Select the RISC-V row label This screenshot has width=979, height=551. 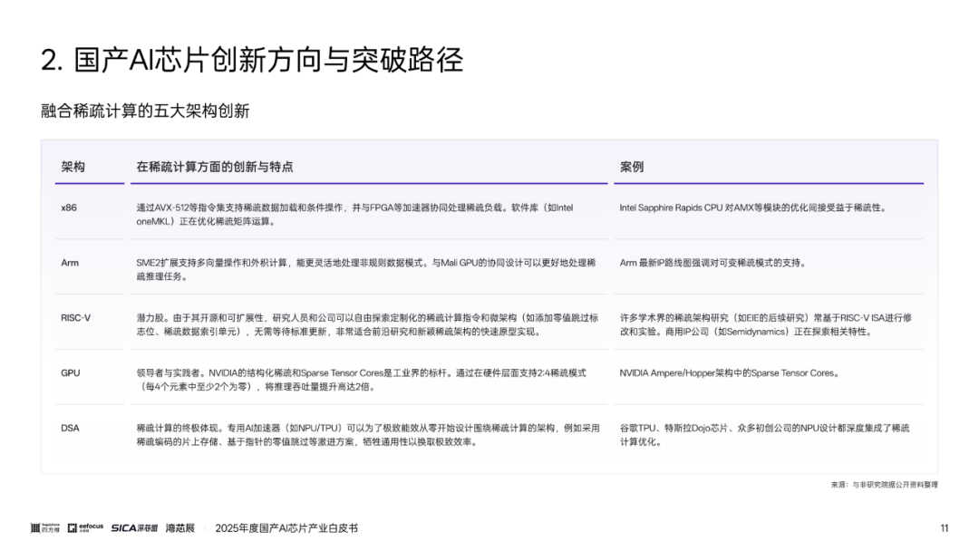(x=75, y=317)
